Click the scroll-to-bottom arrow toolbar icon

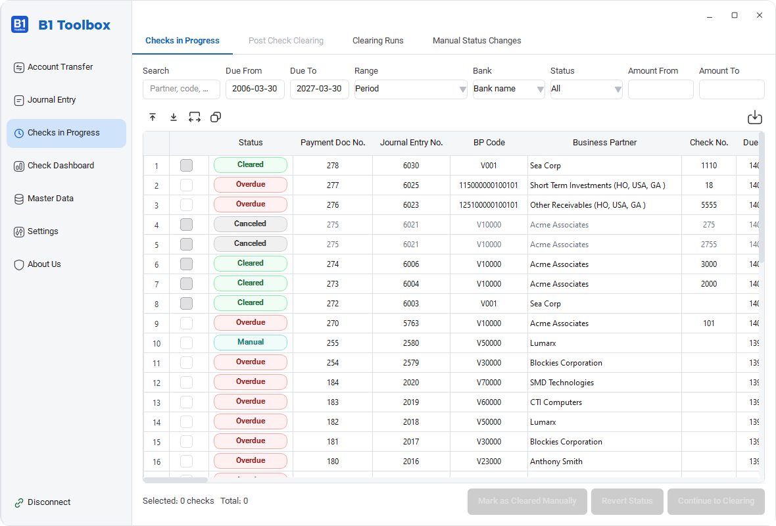click(174, 117)
